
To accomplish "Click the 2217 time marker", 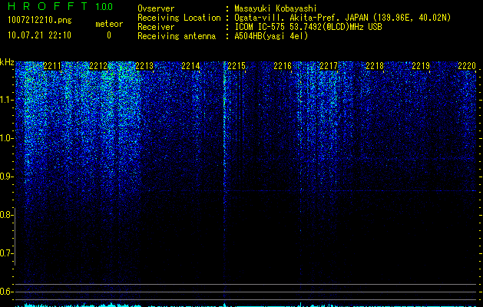I will [x=329, y=66].
